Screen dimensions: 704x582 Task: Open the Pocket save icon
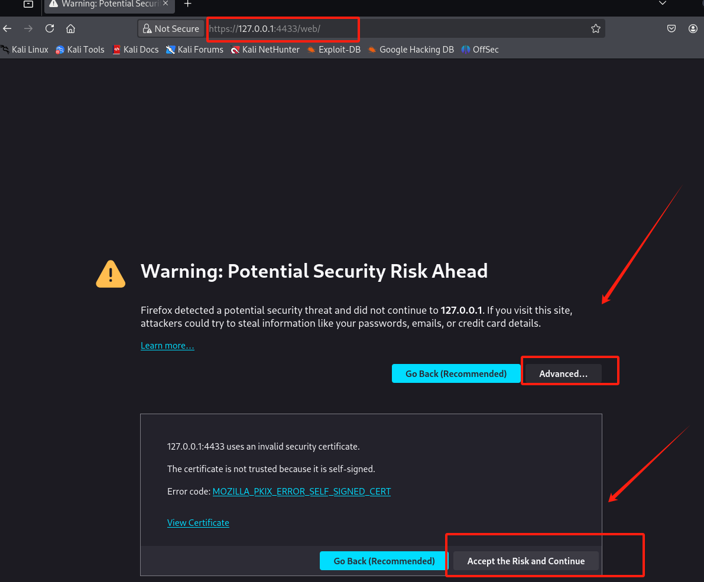coord(671,29)
